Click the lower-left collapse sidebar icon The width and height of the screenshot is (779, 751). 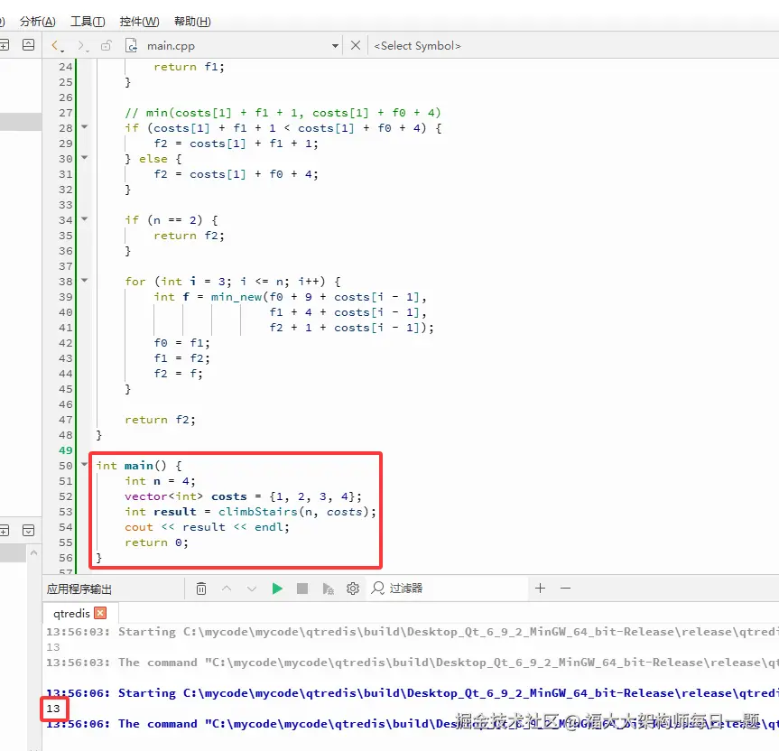(x=28, y=531)
